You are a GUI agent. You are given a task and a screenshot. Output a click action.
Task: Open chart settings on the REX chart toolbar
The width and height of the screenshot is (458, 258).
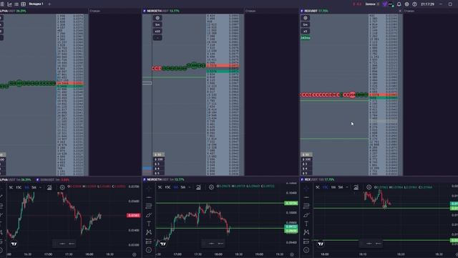[x=369, y=187]
